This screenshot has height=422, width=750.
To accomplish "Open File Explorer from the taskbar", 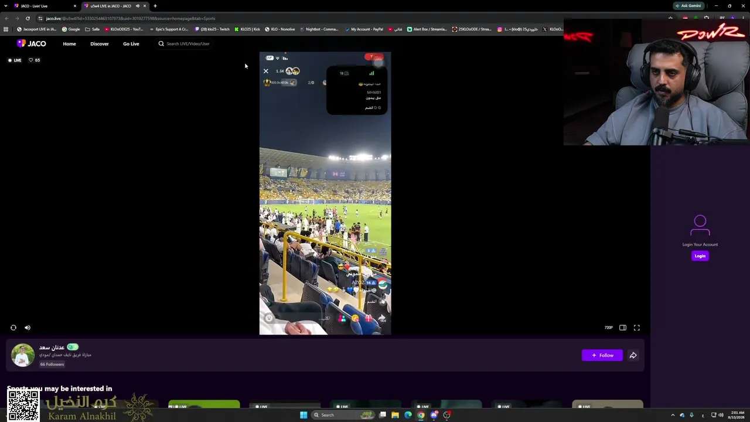I will [395, 415].
